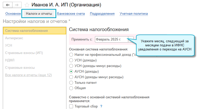This screenshot has width=198, height=109.
Task: Click the back navigation arrow
Action: pos(7,5)
